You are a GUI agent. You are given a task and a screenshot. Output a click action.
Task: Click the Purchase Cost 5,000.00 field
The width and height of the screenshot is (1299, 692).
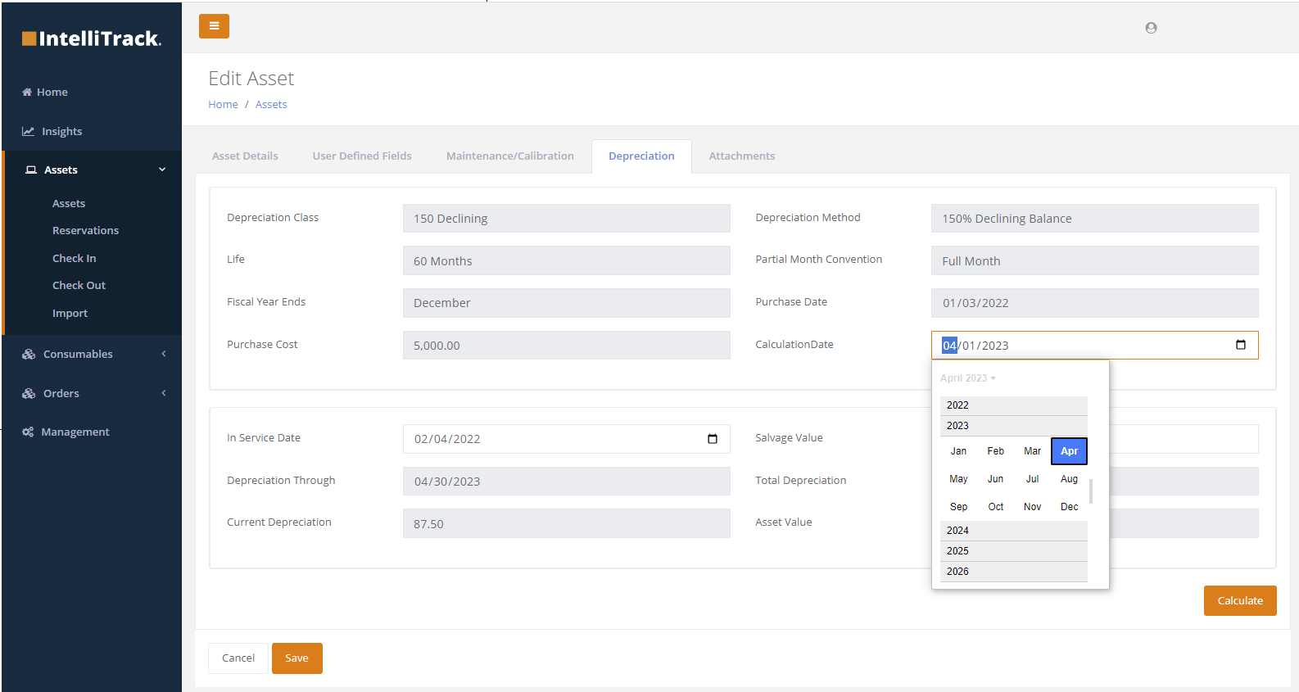[566, 345]
